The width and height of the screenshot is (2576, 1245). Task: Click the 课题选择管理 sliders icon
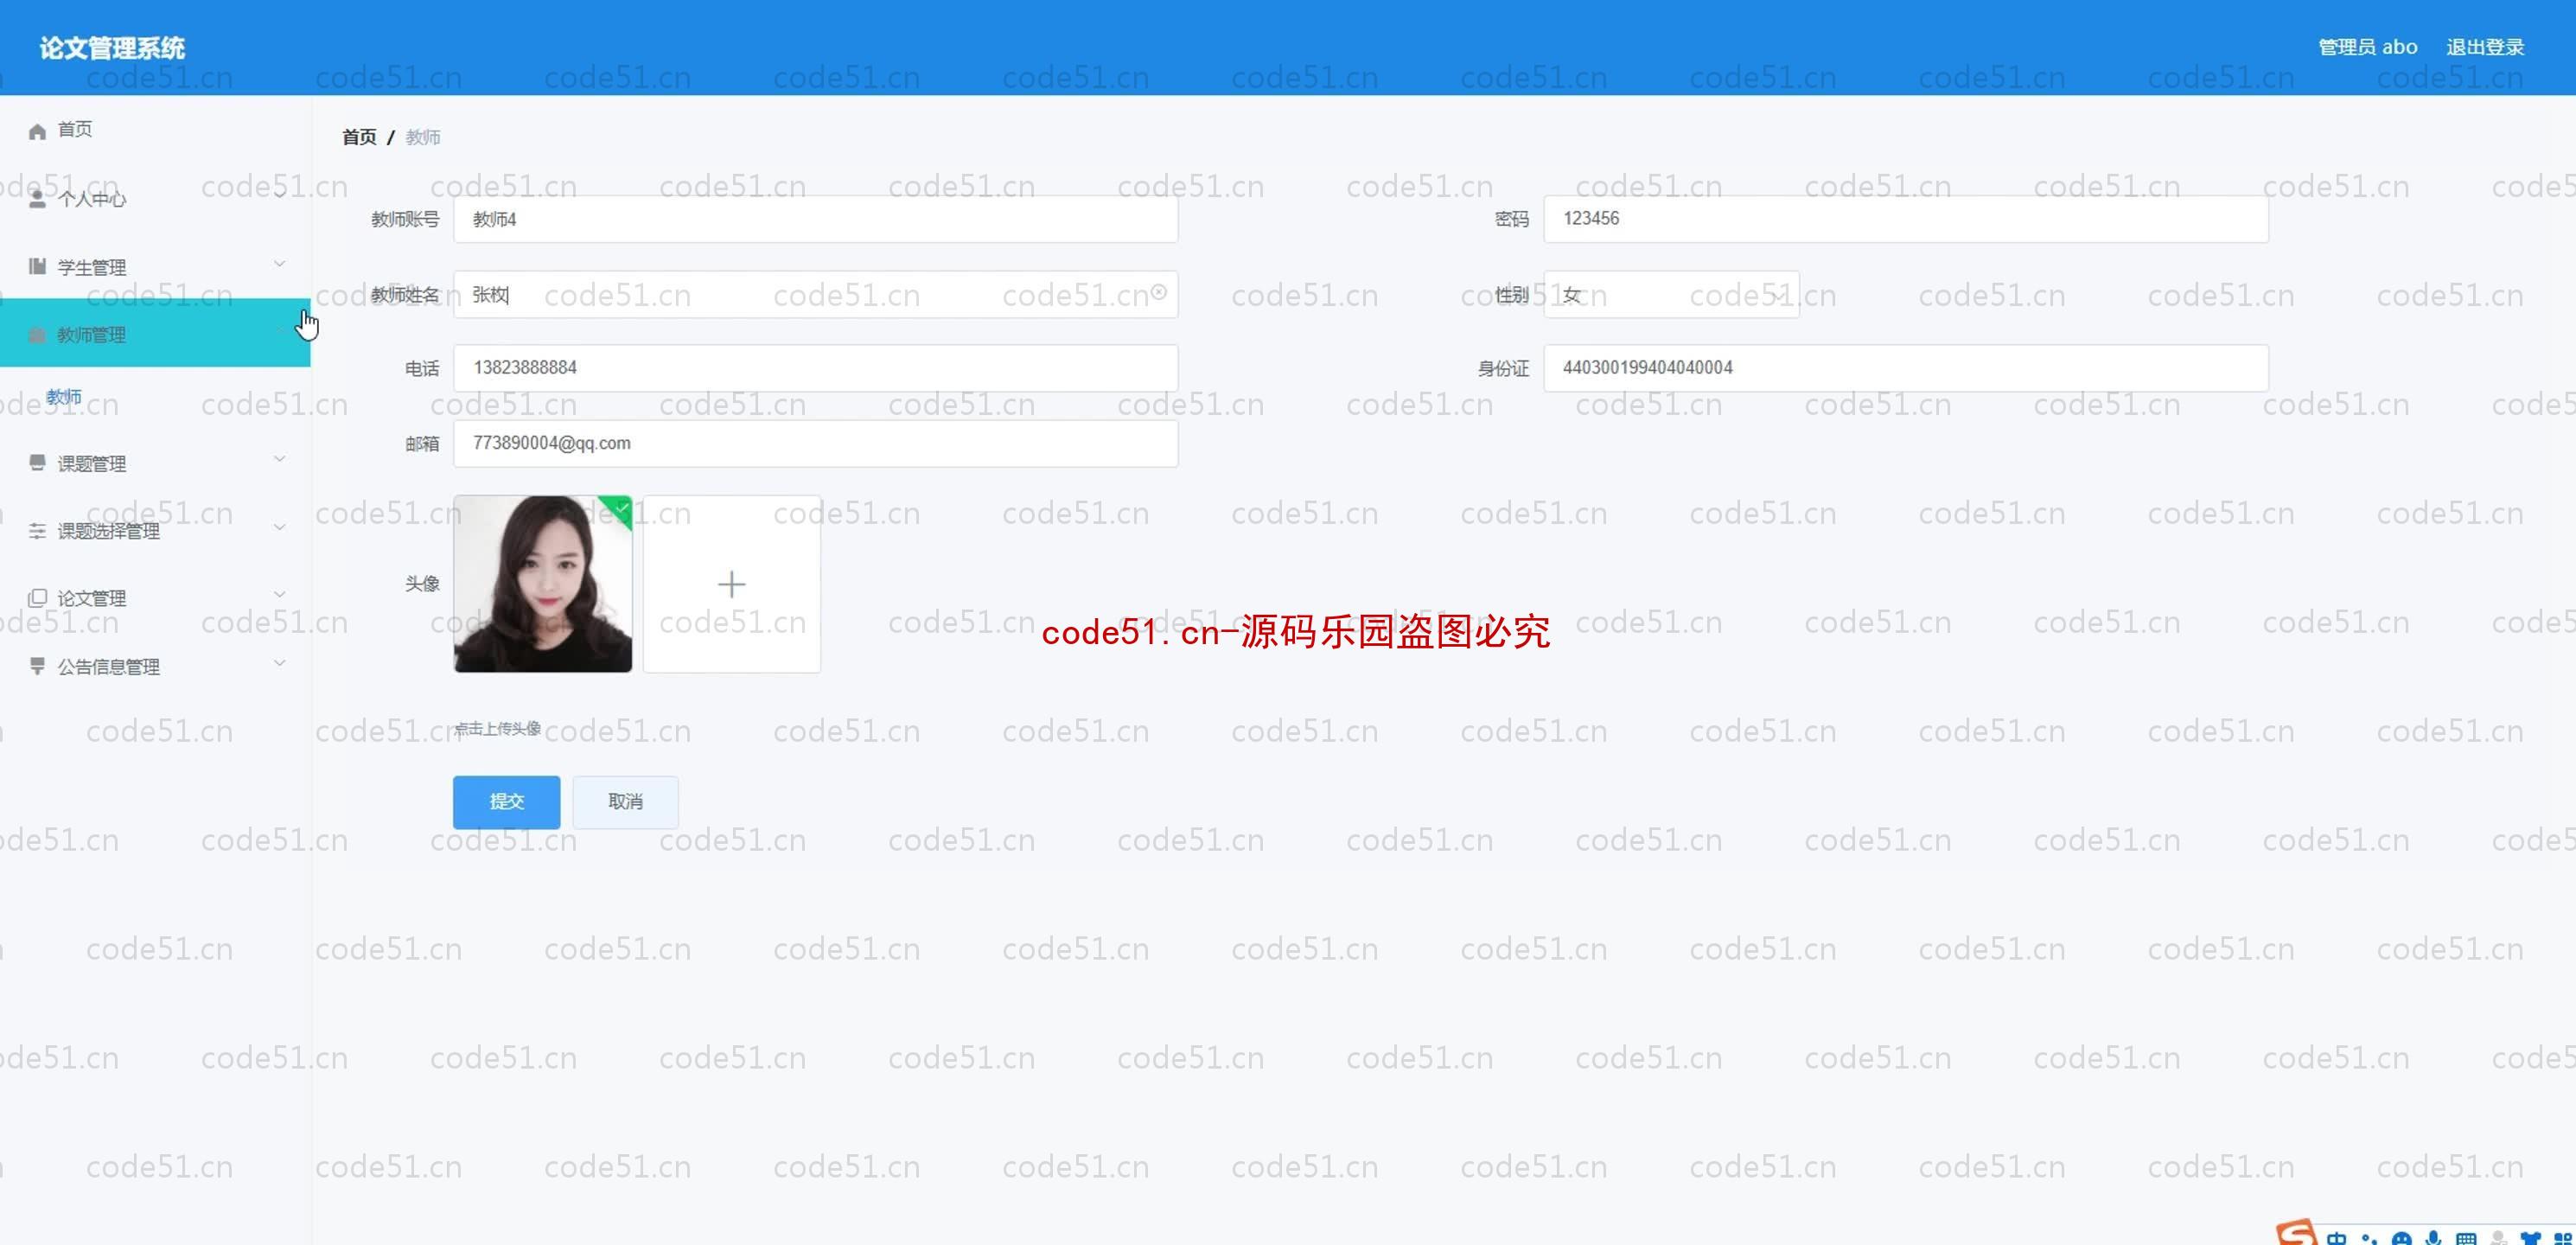pos(37,531)
